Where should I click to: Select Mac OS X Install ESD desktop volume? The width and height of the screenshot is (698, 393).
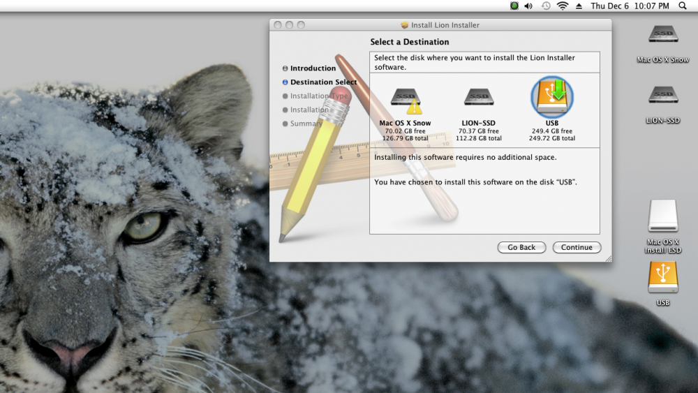point(663,216)
